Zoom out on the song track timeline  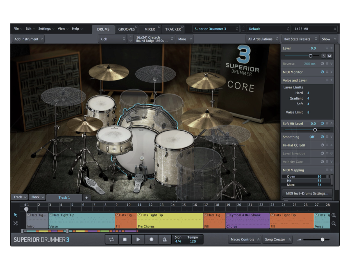(x=334, y=224)
